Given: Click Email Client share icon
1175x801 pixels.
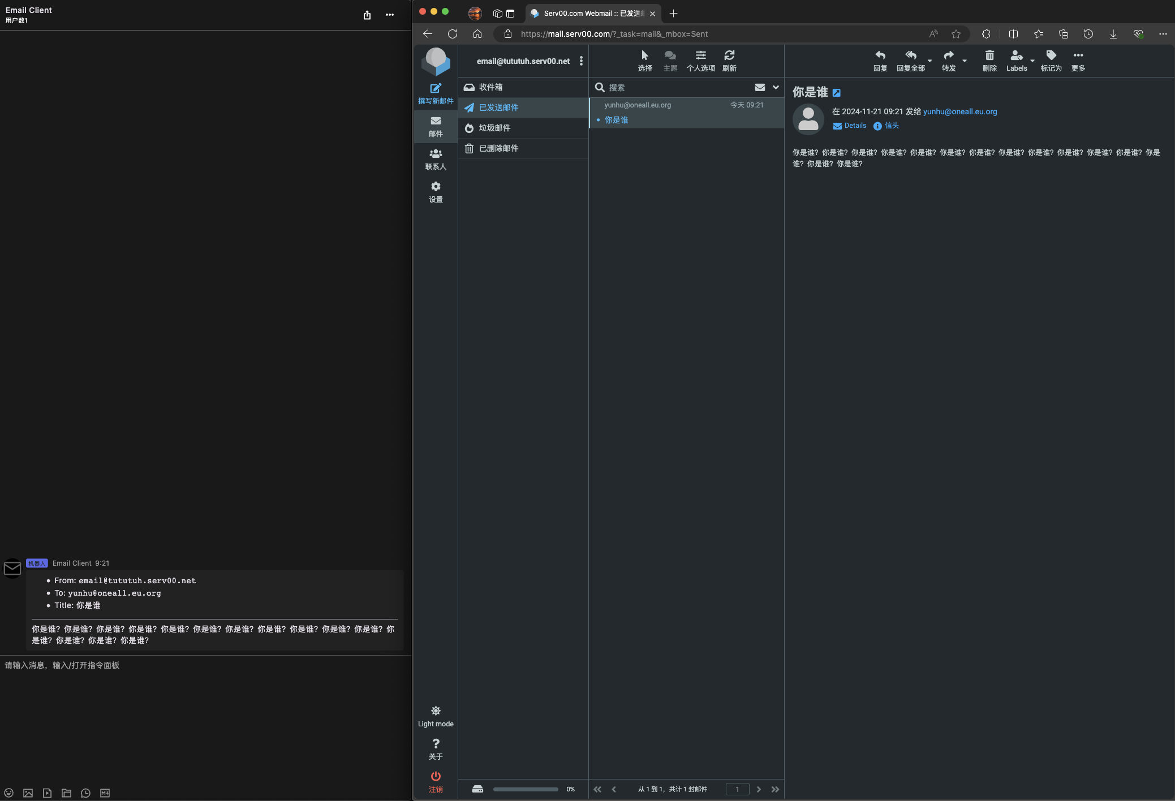Looking at the screenshot, I should (x=367, y=15).
